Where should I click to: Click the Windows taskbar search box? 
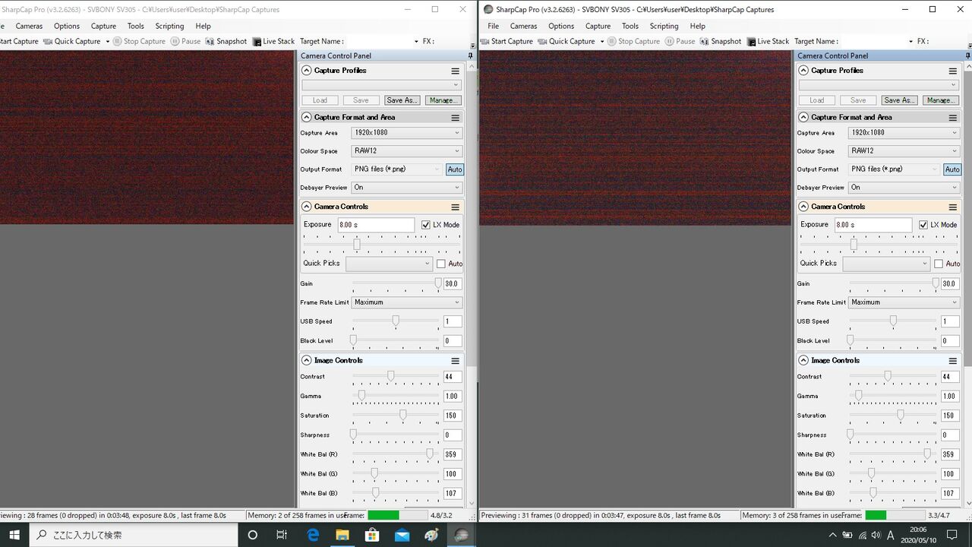[x=134, y=535]
